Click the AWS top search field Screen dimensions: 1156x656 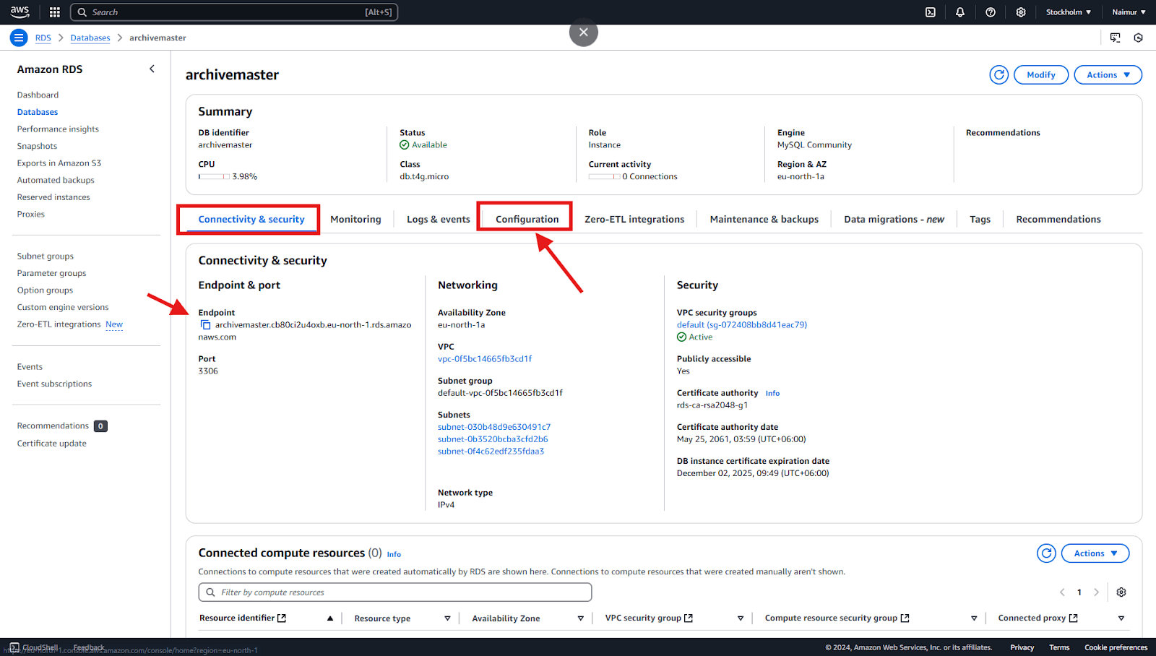pos(234,12)
